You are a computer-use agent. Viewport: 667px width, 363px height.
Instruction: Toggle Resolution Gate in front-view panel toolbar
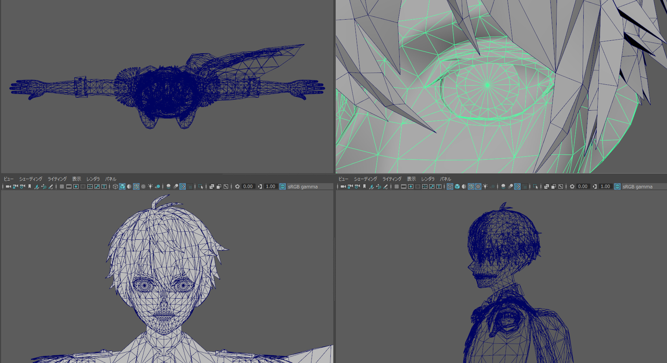point(76,187)
